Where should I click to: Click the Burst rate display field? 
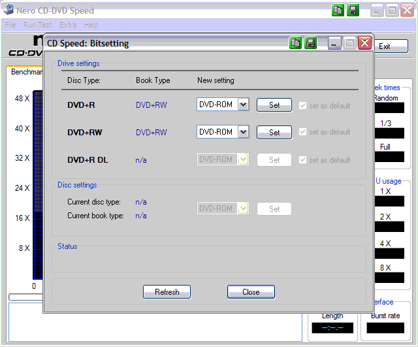[385, 328]
